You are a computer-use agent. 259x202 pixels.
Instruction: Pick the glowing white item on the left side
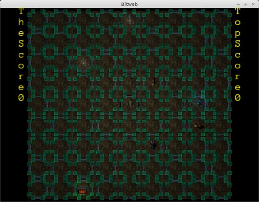pyautogui.click(x=84, y=61)
